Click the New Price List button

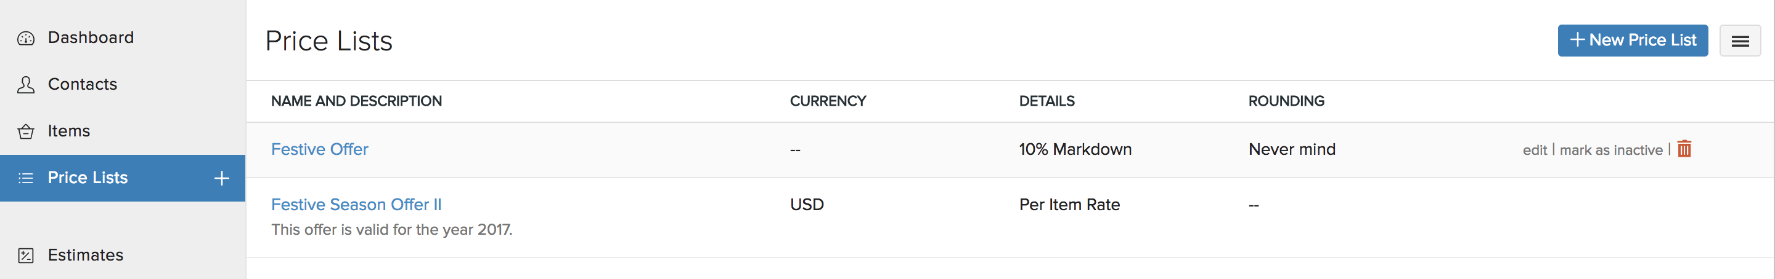pos(1631,41)
